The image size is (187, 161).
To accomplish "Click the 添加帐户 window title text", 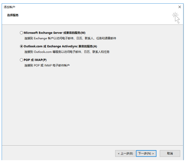I will (x=9, y=6).
